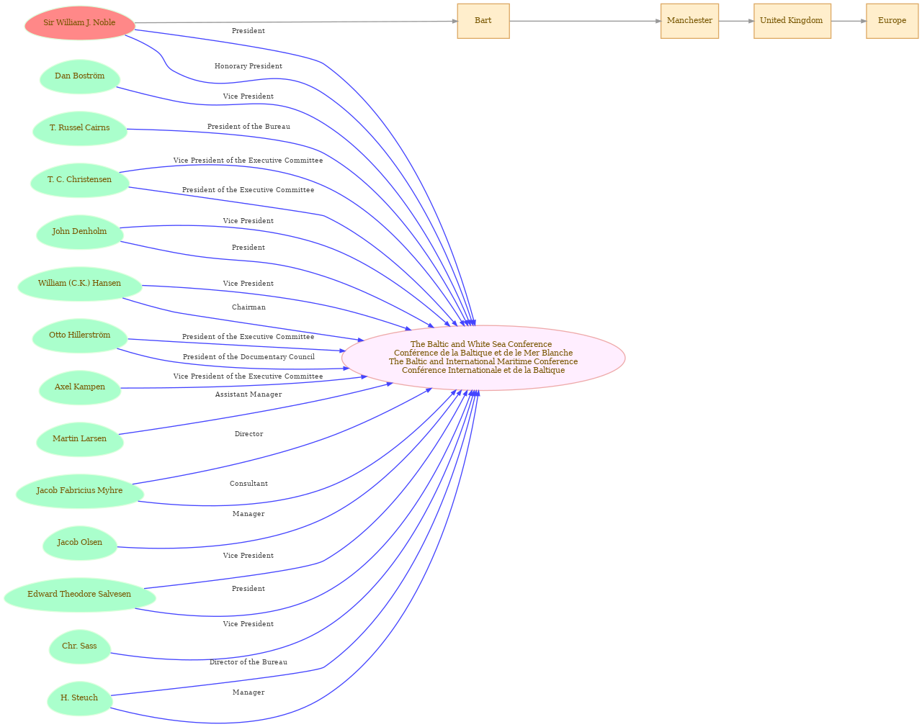The image size is (922, 727).
Task: Click the William (C.K.) Hansen node
Action: tap(79, 284)
